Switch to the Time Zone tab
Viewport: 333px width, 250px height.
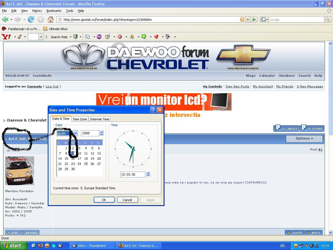(80, 119)
